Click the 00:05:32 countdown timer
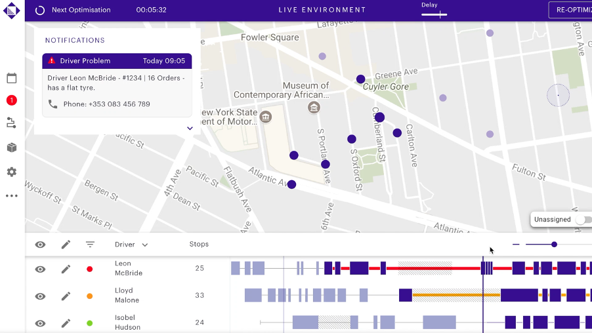Screen dimensions: 592x333 [151, 10]
